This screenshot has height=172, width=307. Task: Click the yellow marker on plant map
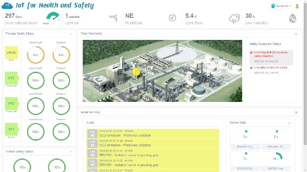136,72
